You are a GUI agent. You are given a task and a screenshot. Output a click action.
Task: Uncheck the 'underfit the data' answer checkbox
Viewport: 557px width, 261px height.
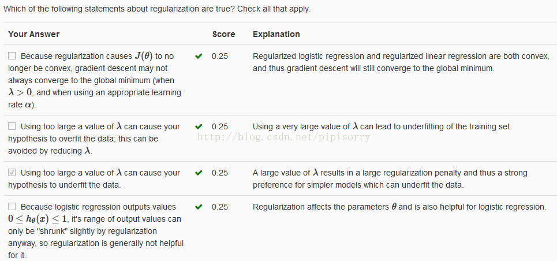(12, 173)
